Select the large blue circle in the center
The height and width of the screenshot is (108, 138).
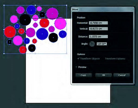pos(42,34)
